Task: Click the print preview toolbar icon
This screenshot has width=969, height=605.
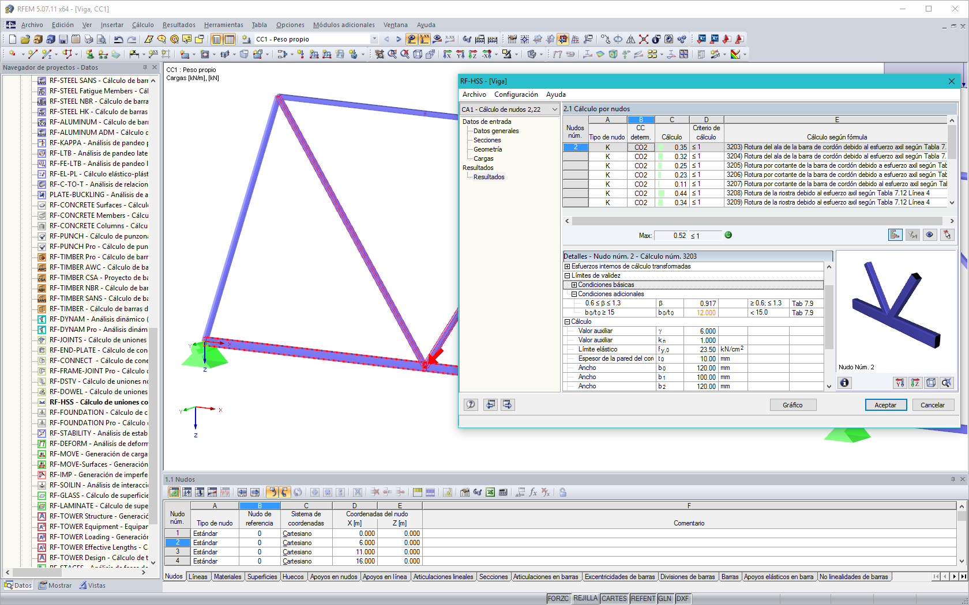Action: (101, 39)
